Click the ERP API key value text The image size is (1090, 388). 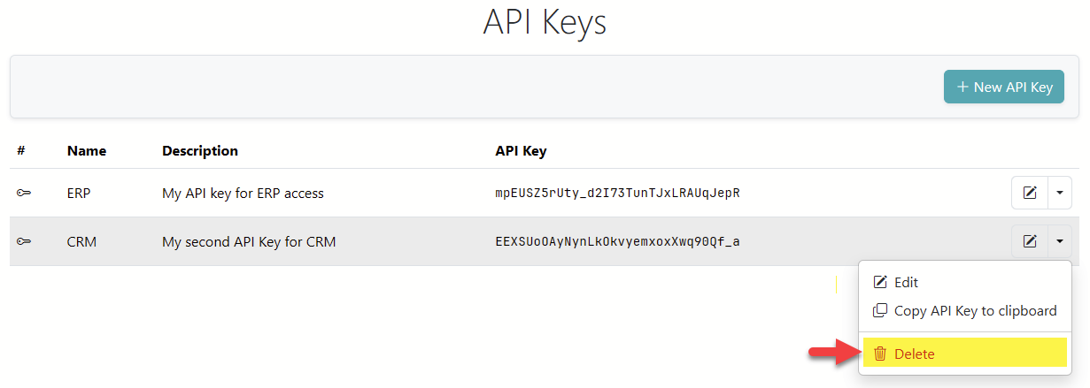point(617,193)
